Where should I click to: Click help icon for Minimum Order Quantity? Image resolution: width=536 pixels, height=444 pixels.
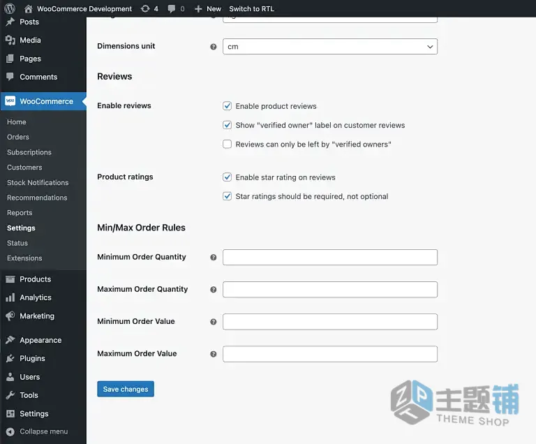[214, 257]
